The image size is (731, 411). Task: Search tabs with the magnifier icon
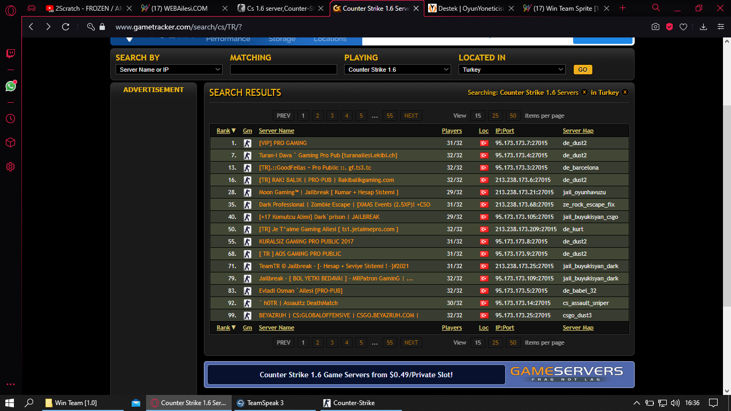[x=656, y=8]
